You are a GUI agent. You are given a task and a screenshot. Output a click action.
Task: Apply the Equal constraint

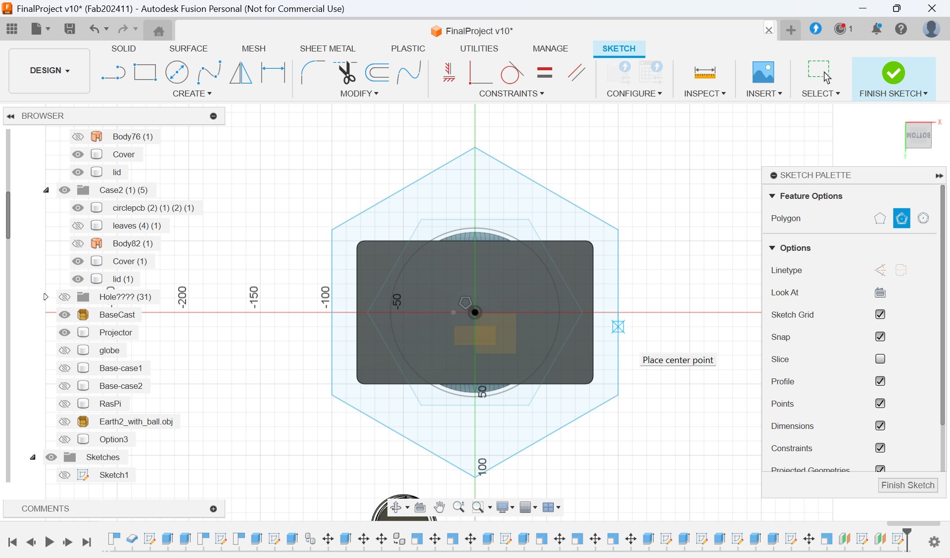[x=544, y=73]
